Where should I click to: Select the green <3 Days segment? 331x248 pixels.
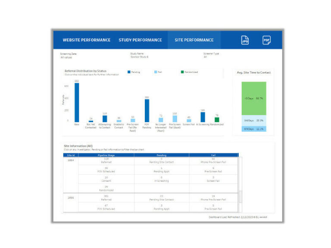click(x=254, y=98)
